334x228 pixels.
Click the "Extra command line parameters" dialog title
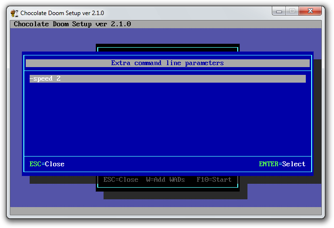click(167, 63)
